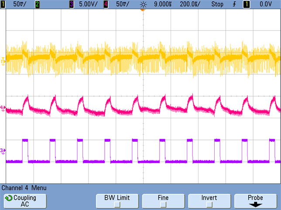Image resolution: width=281 pixels, height=210 pixels.
Task: Open the Probe submenu
Action: click(255, 200)
